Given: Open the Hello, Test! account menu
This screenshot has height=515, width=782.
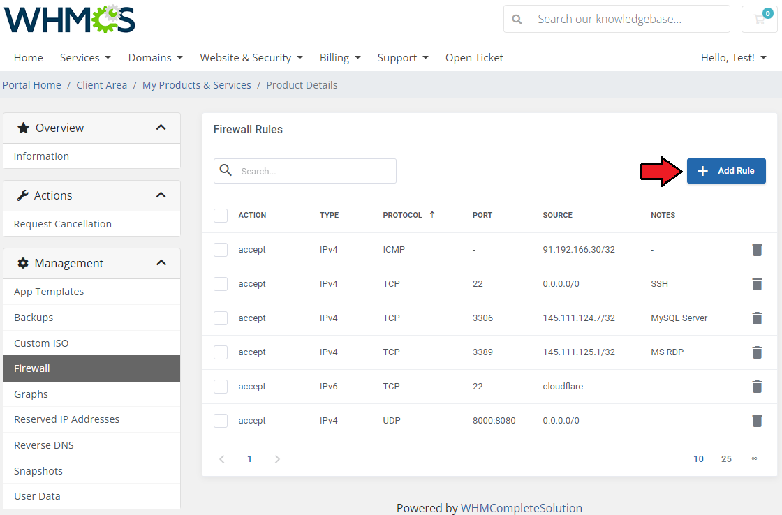Looking at the screenshot, I should [734, 58].
